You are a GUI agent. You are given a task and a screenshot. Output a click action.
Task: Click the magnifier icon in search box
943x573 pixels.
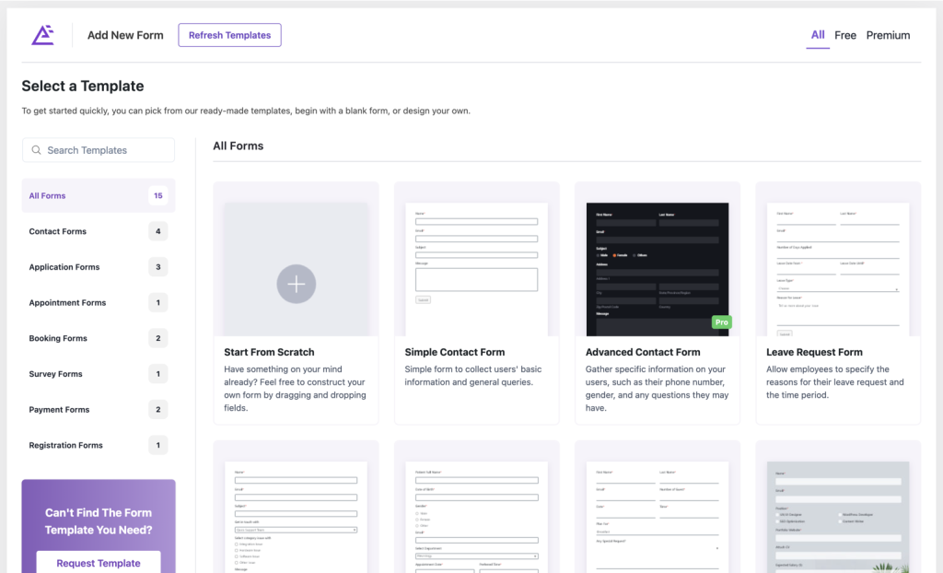pyautogui.click(x=36, y=150)
